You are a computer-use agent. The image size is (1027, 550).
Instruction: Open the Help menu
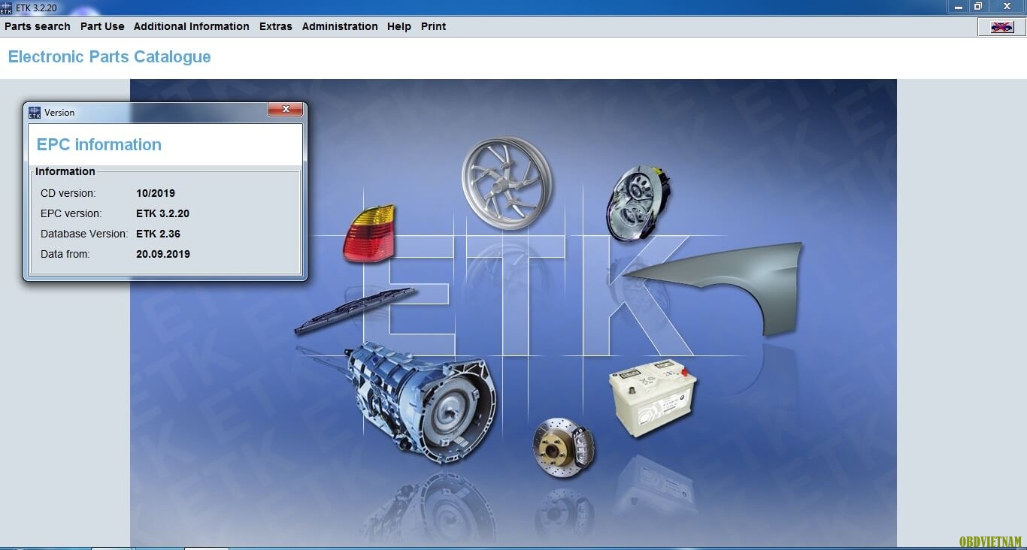[x=399, y=26]
